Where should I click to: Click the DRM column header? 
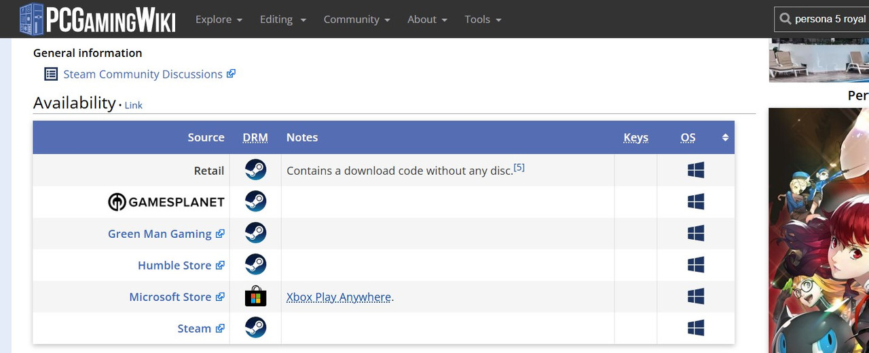pos(255,137)
